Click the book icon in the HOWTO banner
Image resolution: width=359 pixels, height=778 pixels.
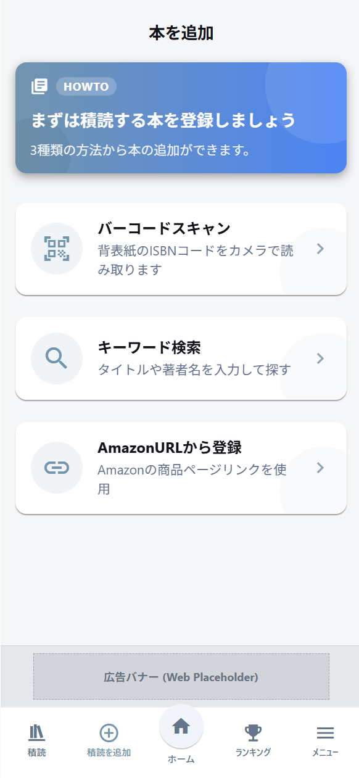(39, 86)
